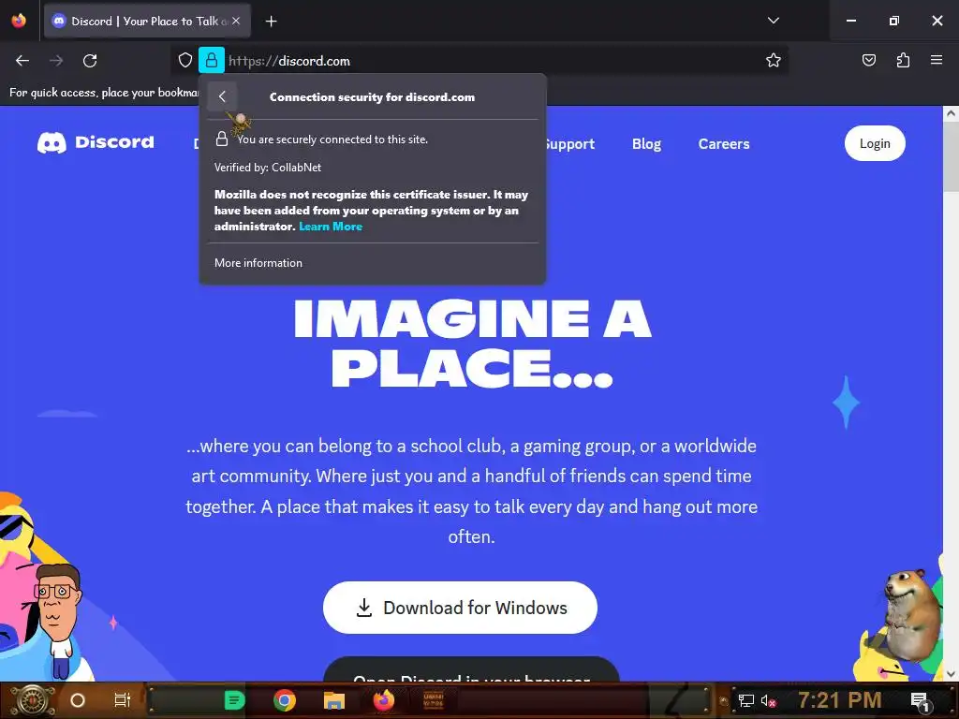Open the Learn More link
Screen dimensions: 959x719
tap(331, 227)
